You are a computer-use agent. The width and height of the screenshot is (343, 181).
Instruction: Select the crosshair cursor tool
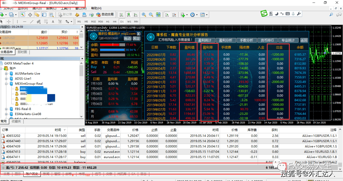pyautogui.click(x=9, y=22)
